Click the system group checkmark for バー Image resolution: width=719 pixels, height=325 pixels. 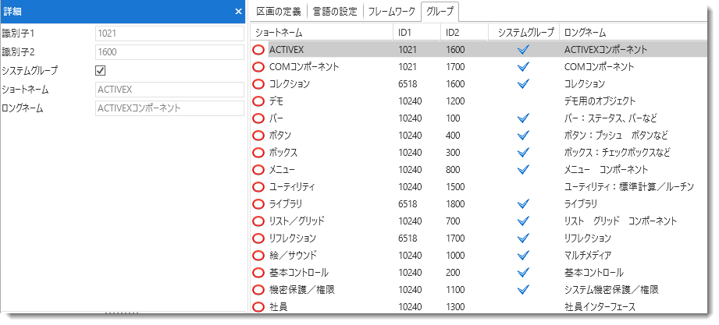pyautogui.click(x=523, y=118)
